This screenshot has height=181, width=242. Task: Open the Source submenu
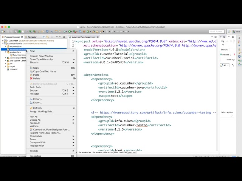[x=51, y=90]
